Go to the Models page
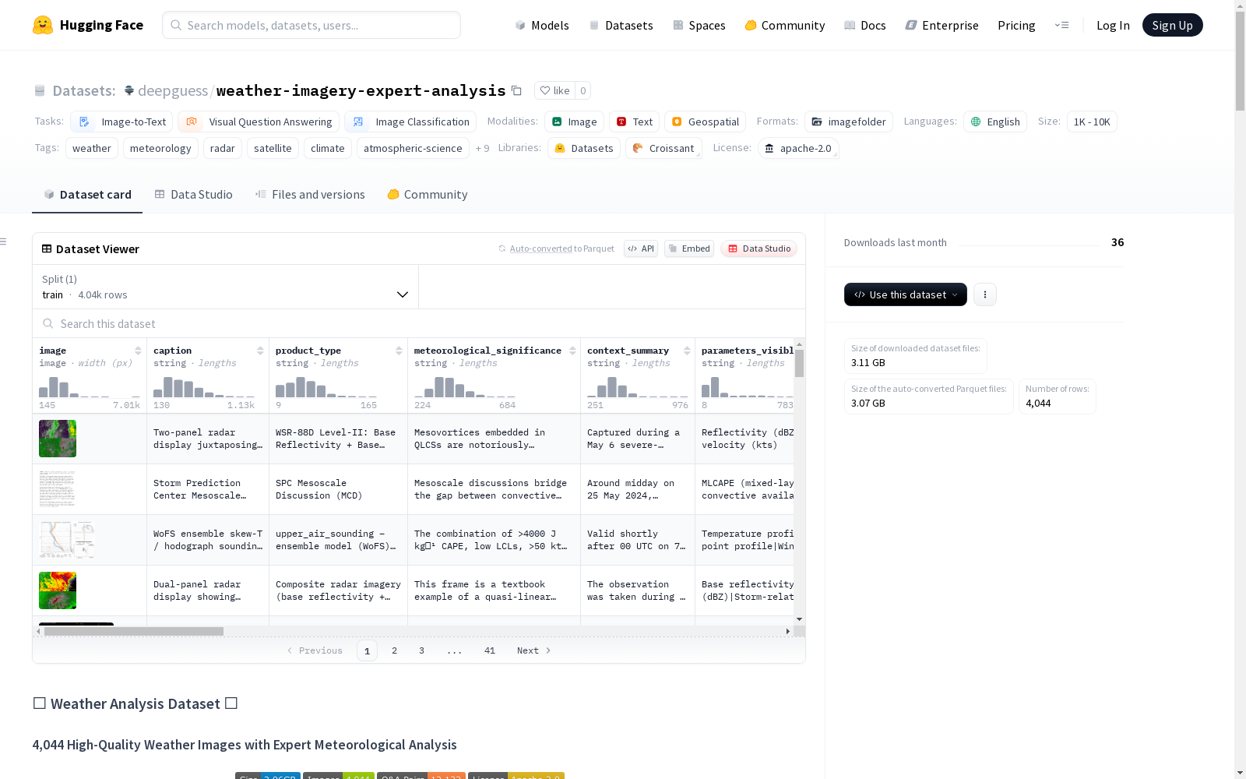 [x=542, y=25]
